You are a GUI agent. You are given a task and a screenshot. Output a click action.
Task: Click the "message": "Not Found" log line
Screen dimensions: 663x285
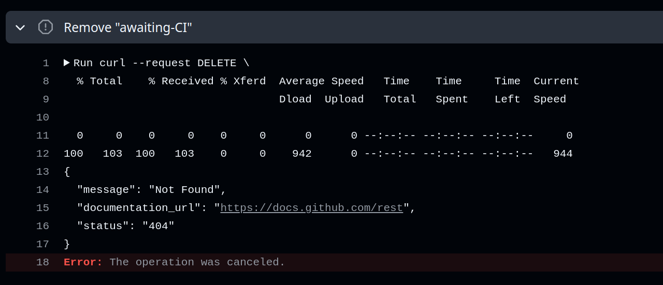[152, 190]
